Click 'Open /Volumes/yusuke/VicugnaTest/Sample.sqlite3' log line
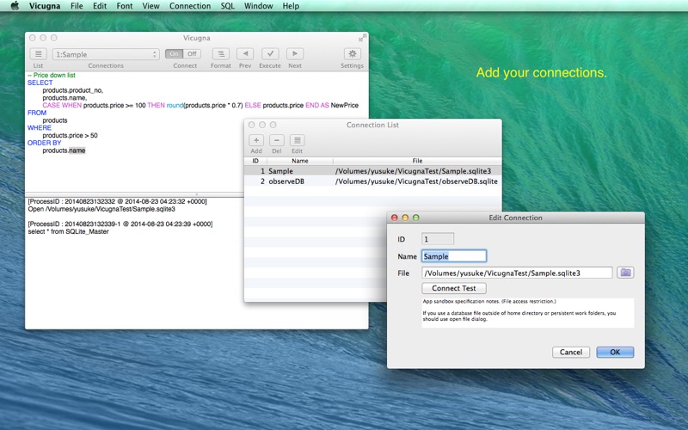This screenshot has width=688, height=430. click(x=101, y=209)
